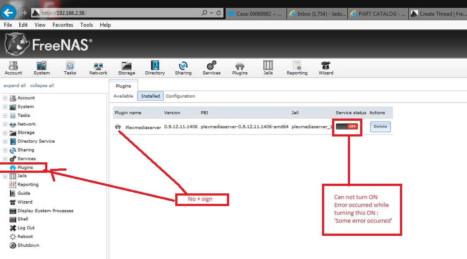
Task: Click the Version column header
Action: click(x=172, y=113)
